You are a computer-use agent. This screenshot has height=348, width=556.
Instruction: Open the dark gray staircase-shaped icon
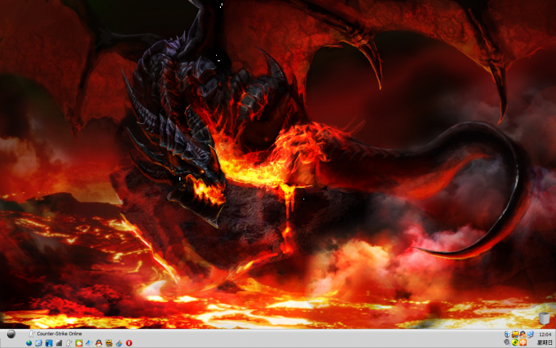pyautogui.click(x=59, y=343)
